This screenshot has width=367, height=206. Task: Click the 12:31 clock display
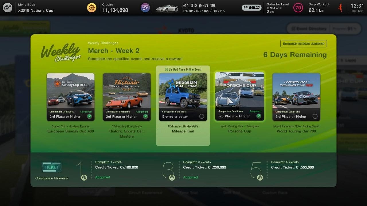click(357, 6)
